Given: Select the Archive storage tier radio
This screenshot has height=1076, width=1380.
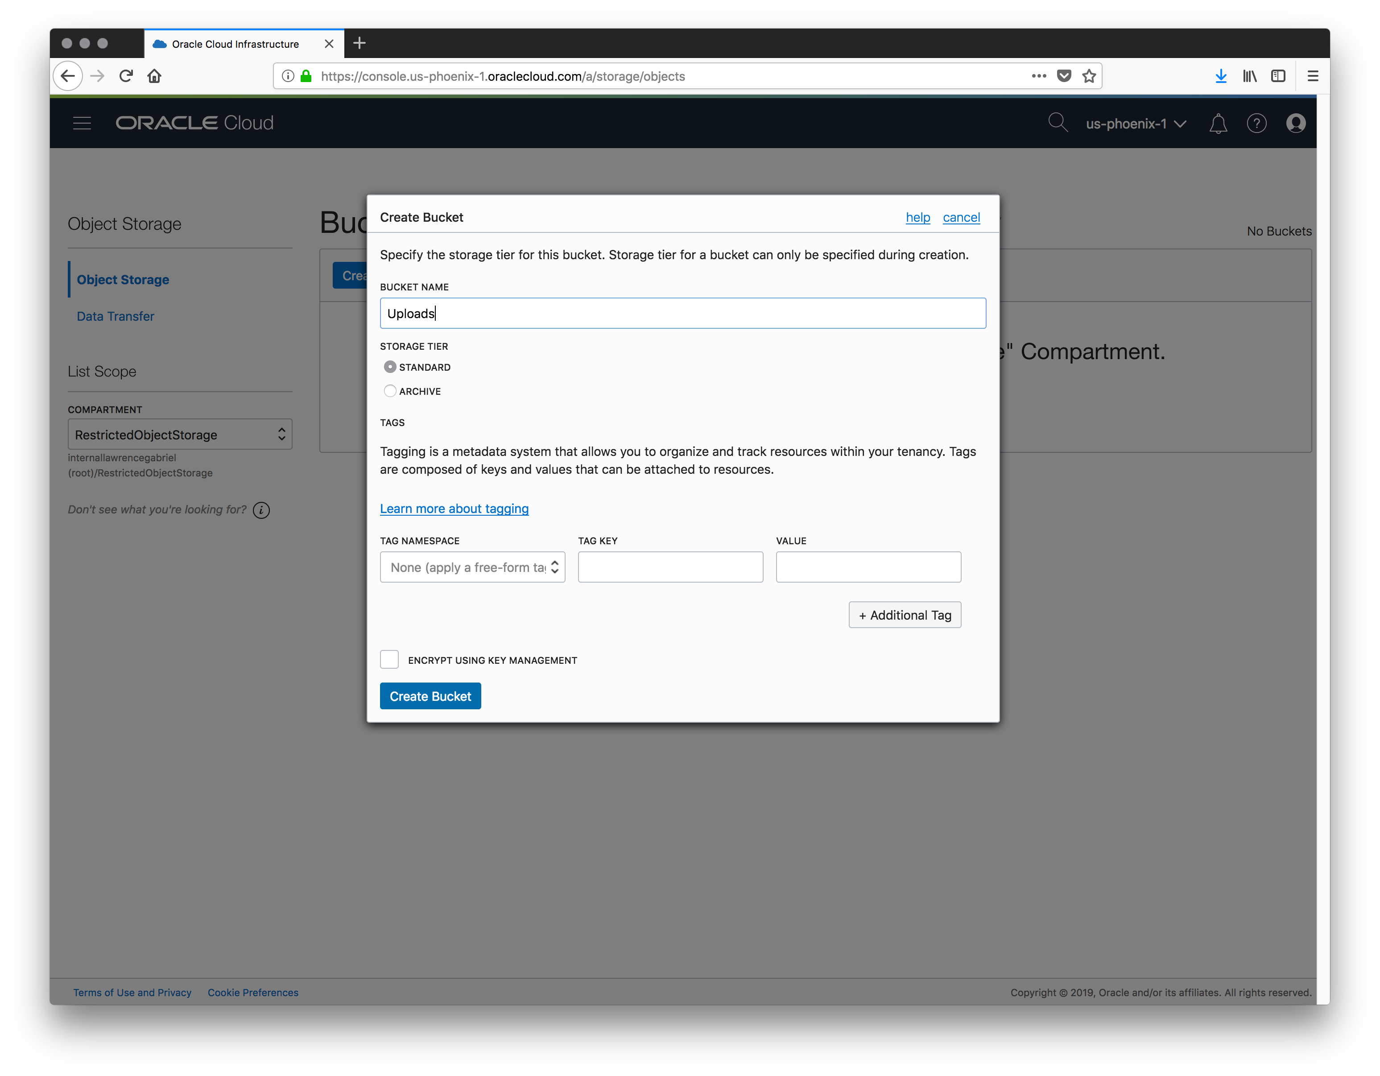Looking at the screenshot, I should (390, 391).
